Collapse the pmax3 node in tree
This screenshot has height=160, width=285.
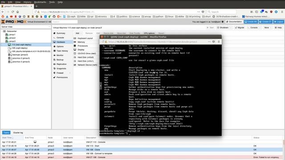pyautogui.click(x=4, y=41)
